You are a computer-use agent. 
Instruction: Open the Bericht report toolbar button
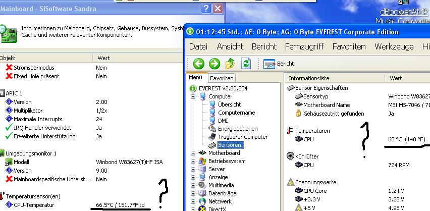(279, 64)
